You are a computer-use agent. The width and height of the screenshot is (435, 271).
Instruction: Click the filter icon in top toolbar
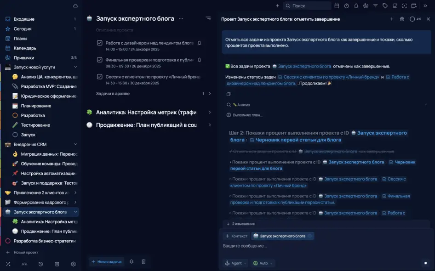[375, 6]
